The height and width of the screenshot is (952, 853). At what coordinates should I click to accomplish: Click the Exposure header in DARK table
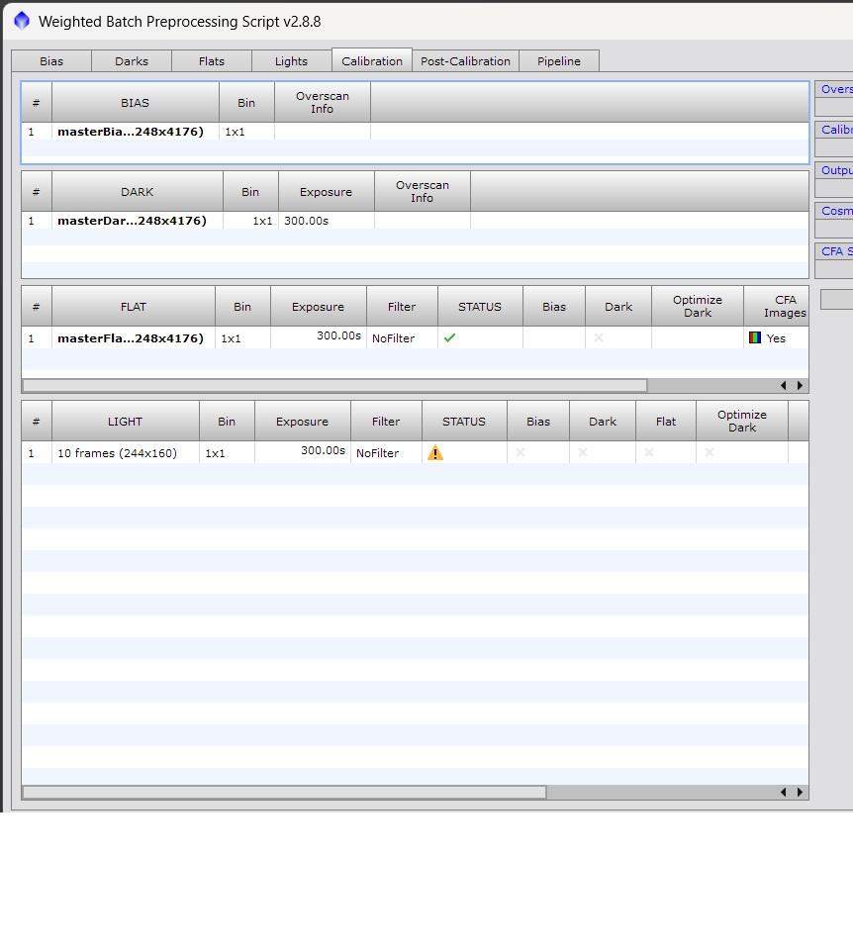326,192
